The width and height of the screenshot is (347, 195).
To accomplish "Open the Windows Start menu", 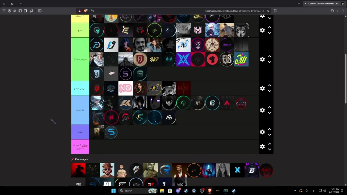I will 114,191.
